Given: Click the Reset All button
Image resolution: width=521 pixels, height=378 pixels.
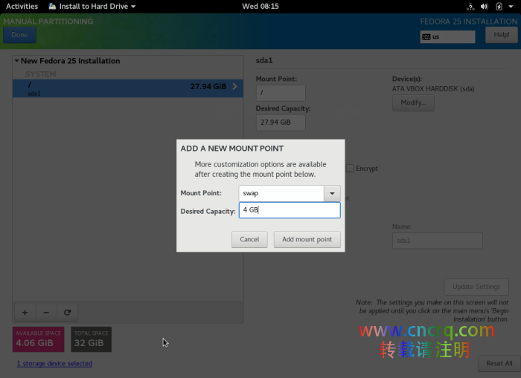Looking at the screenshot, I should click(x=499, y=363).
